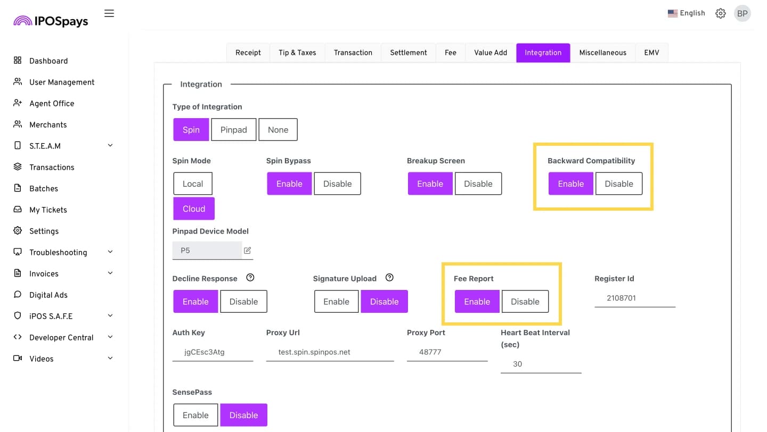767x432 pixels.
Task: Click the Auth Key input field
Action: 213,352
